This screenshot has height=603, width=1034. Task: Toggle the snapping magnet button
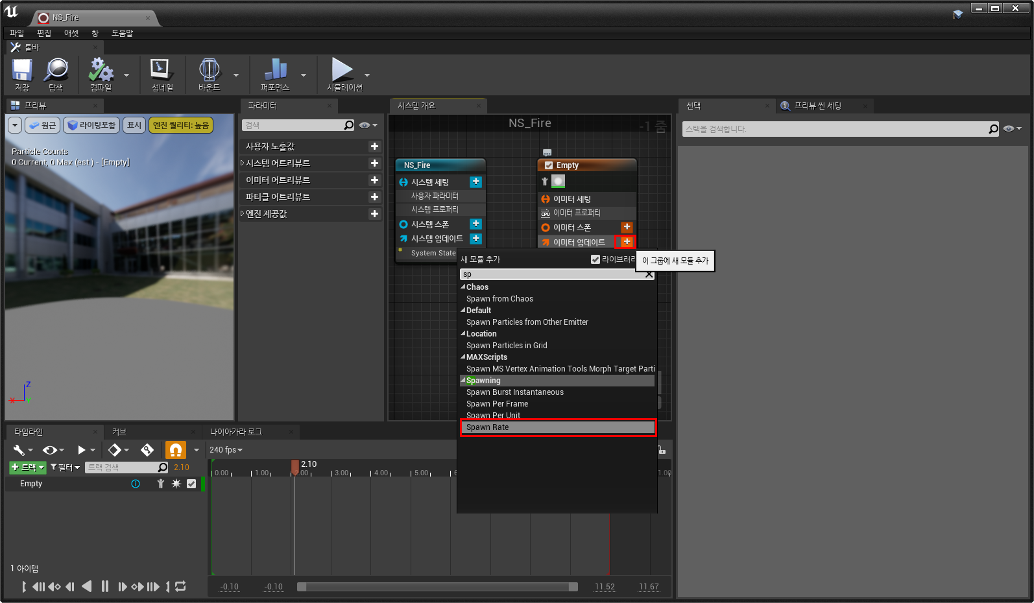point(176,449)
